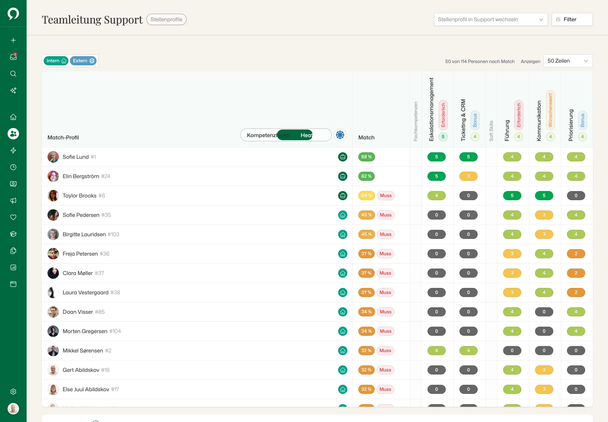The image size is (608, 422).
Task: Open the inbox with notification badge
Action: click(x=13, y=57)
